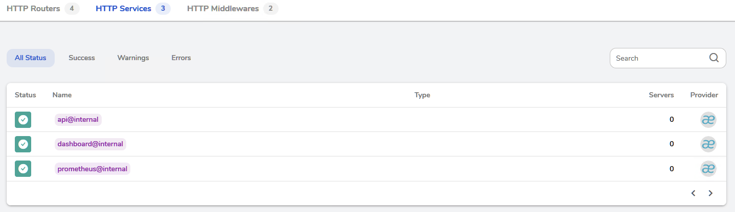Open the HTTP Middlewares tab
This screenshot has height=212, width=735.
[233, 9]
